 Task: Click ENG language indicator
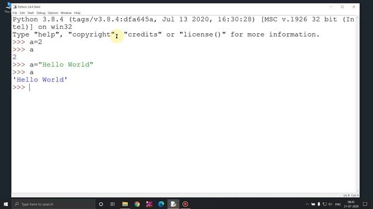point(338,204)
